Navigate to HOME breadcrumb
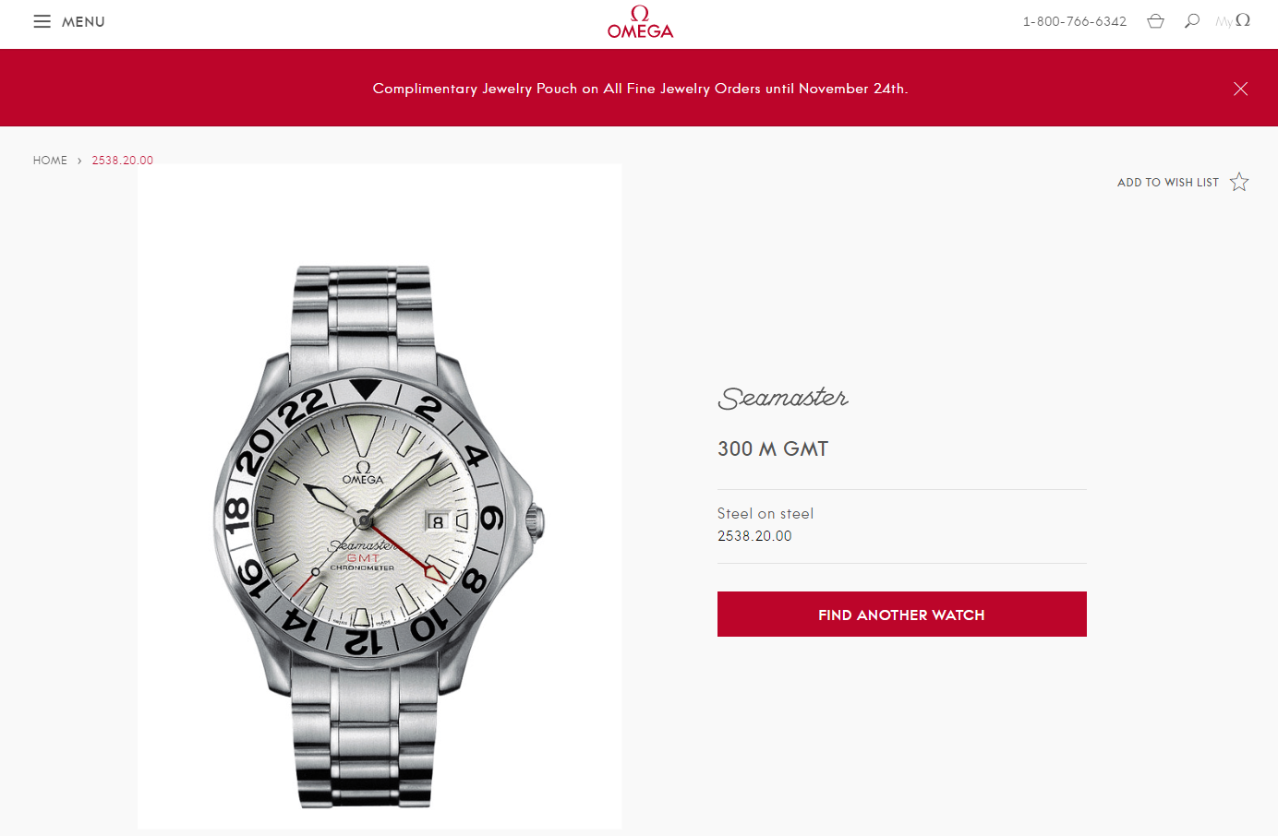 (50, 161)
